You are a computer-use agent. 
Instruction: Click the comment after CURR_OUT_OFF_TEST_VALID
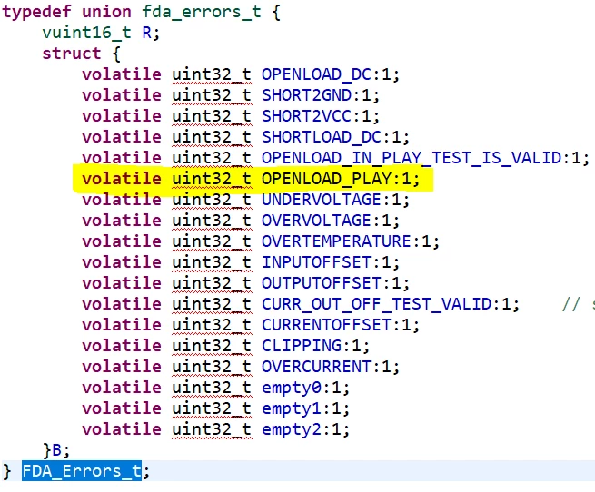579,304
